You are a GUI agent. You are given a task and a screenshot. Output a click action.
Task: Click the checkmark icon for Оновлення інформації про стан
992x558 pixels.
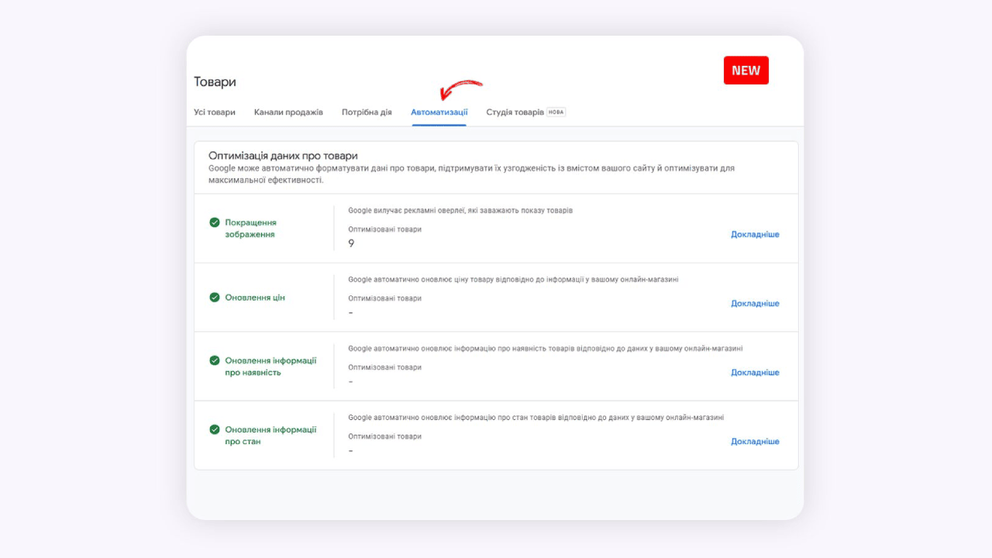(x=215, y=429)
